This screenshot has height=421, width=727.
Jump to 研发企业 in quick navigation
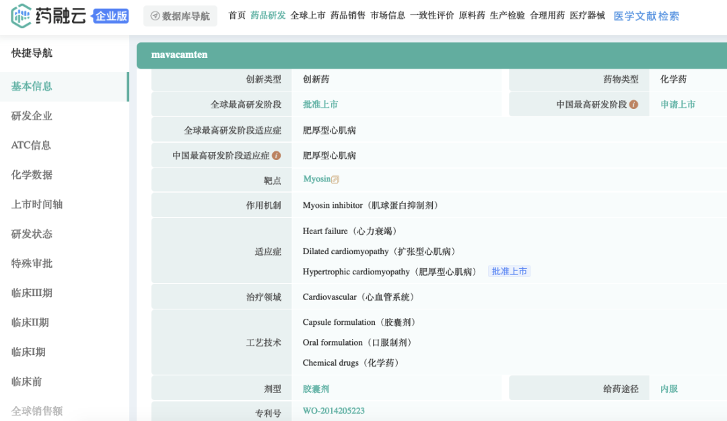coord(32,116)
